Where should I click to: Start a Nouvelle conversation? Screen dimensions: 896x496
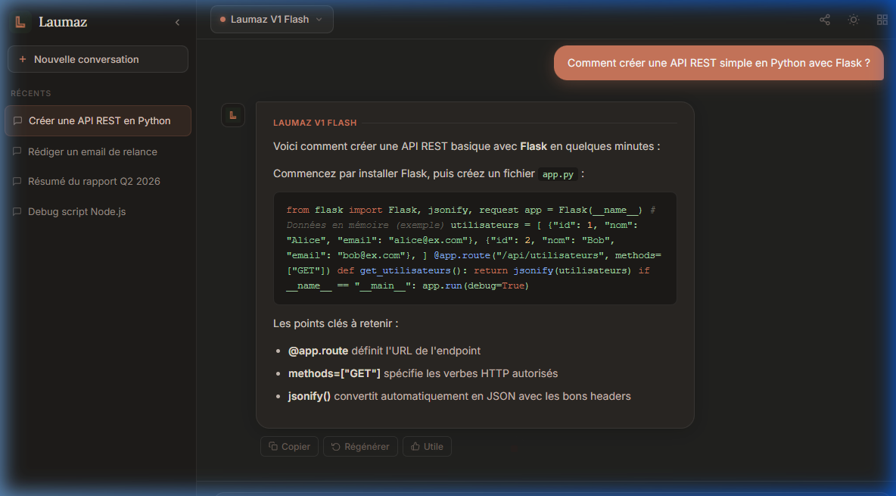tap(98, 60)
